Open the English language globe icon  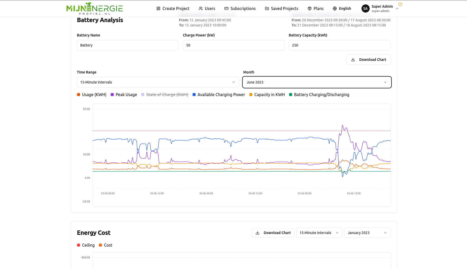335,8
